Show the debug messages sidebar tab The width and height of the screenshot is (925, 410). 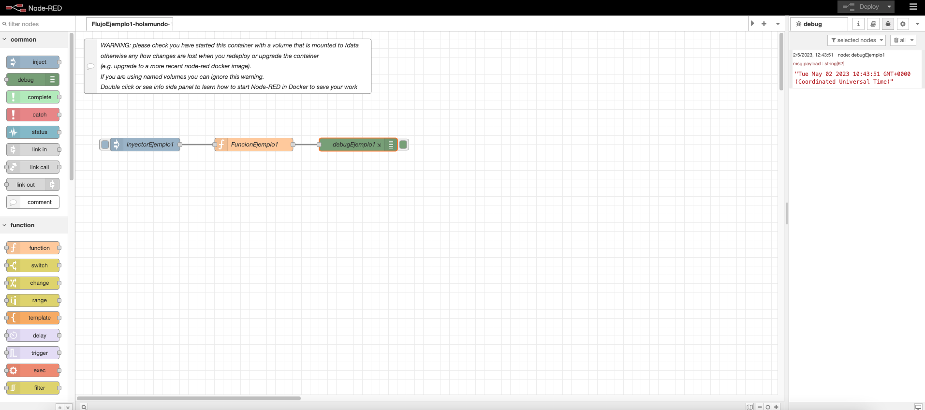tap(888, 24)
